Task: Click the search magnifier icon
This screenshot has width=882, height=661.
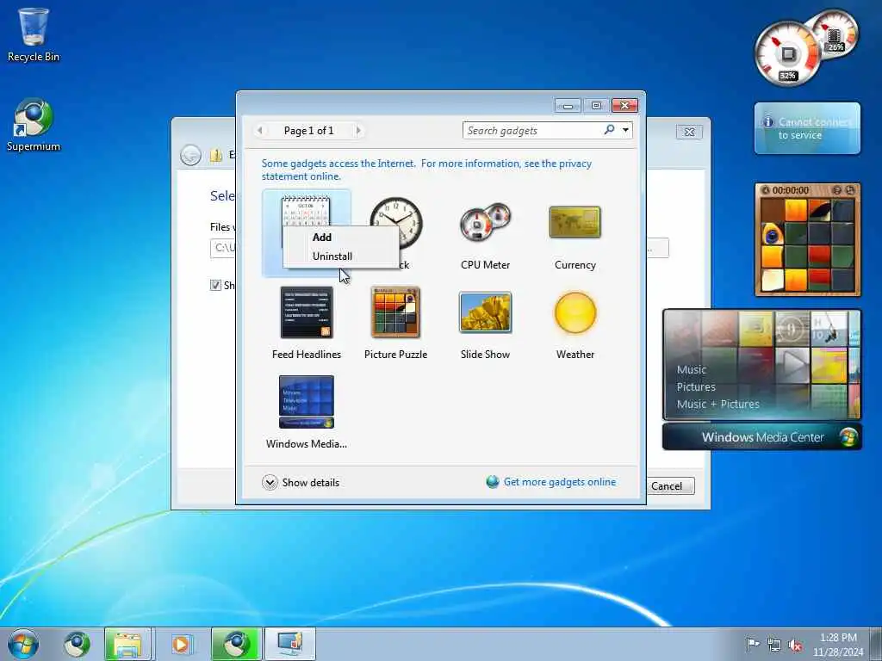Action: click(x=609, y=130)
